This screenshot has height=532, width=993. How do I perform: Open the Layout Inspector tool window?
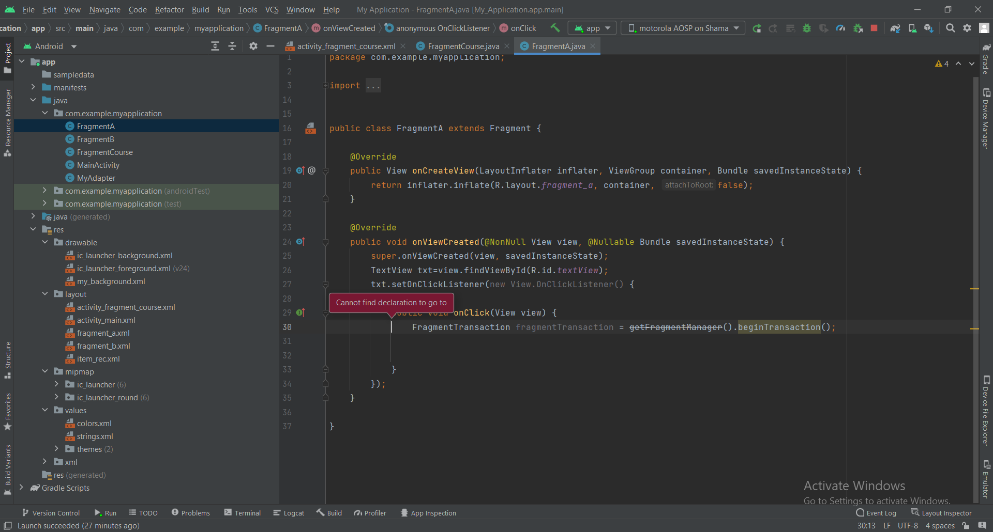tap(941, 513)
